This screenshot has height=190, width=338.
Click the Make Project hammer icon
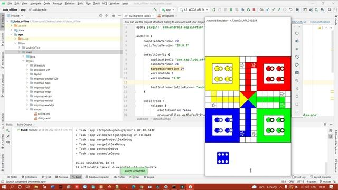(155, 9)
